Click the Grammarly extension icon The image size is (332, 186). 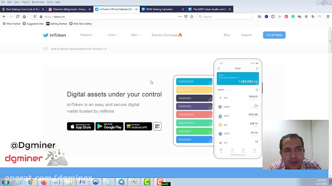(293, 17)
